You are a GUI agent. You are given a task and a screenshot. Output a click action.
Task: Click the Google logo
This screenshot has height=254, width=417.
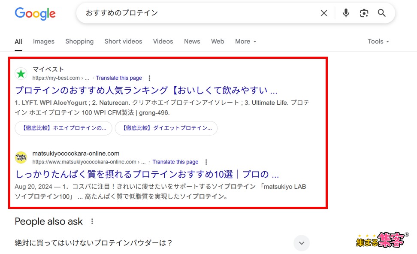click(x=35, y=13)
